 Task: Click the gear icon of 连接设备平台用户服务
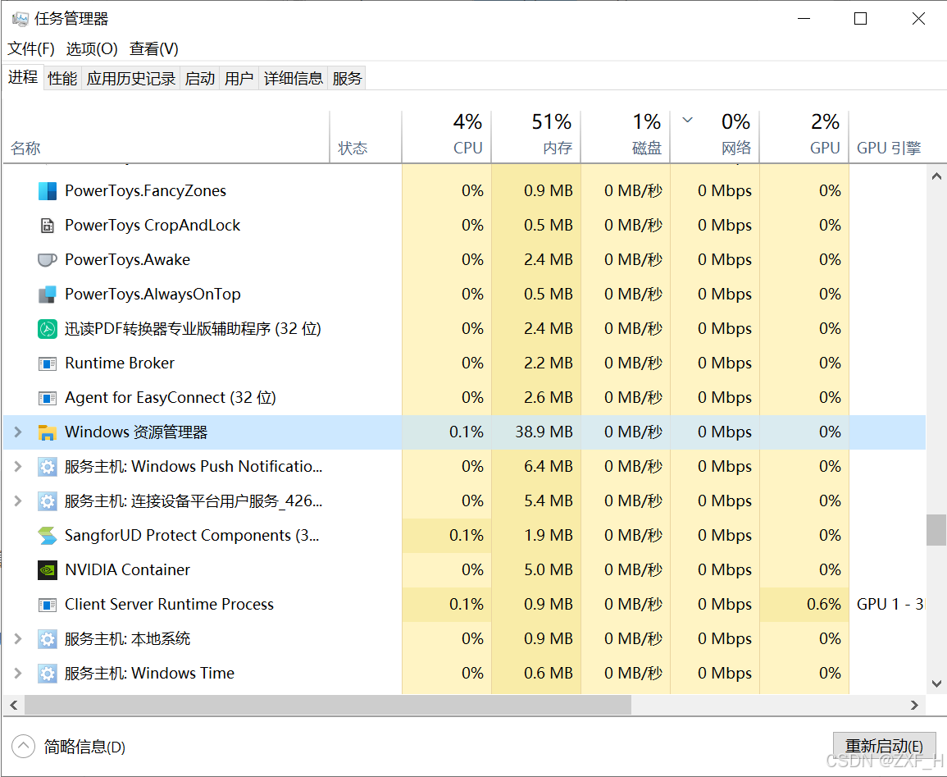[x=47, y=500]
